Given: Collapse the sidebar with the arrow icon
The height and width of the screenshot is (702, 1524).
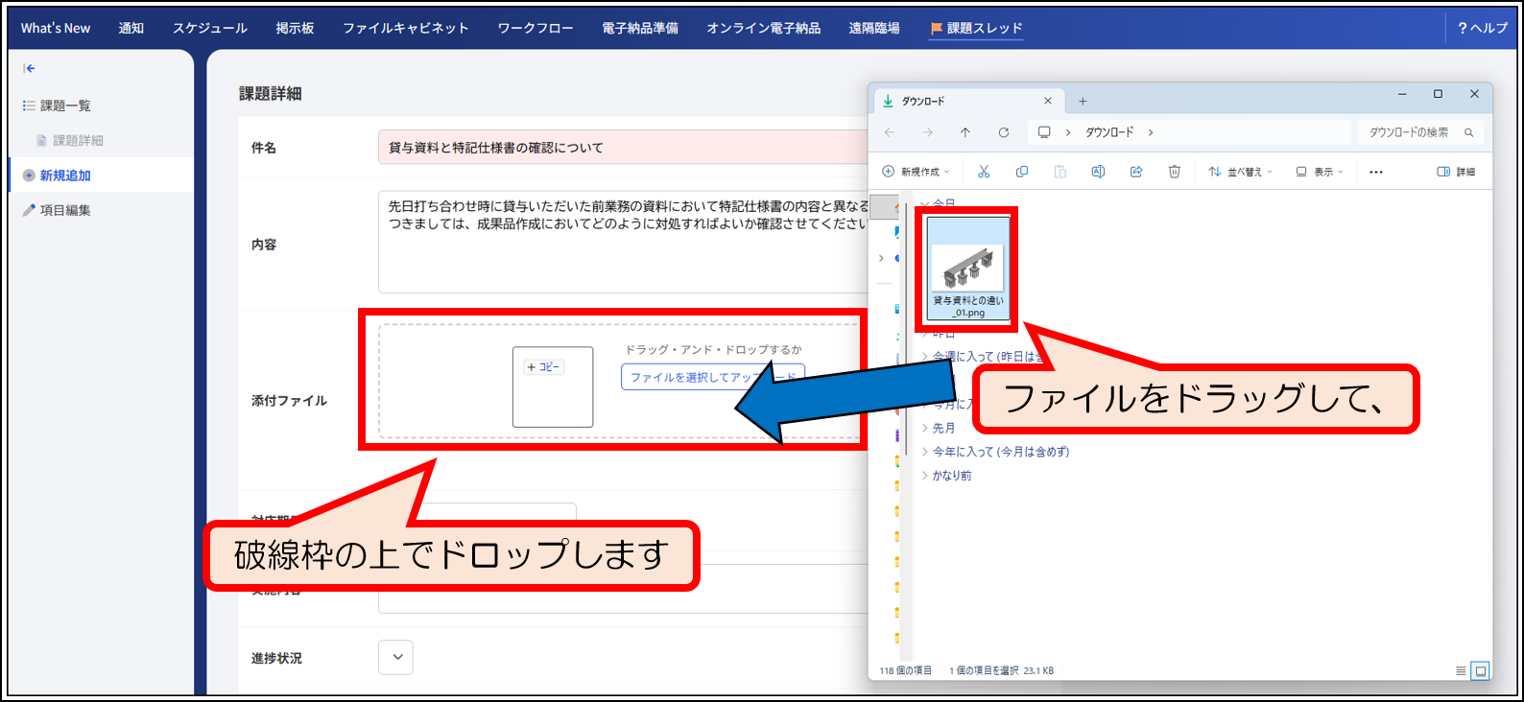Looking at the screenshot, I should click(x=29, y=68).
